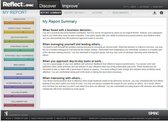Click the GMAC logo in the footer
This screenshot has width=168, height=122.
(x=154, y=113)
